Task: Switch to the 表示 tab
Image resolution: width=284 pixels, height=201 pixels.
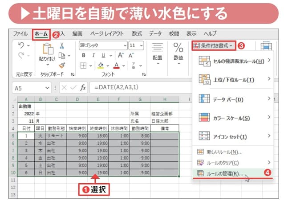Action: (191, 34)
